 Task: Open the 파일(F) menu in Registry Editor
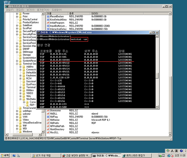[x=10, y=10]
